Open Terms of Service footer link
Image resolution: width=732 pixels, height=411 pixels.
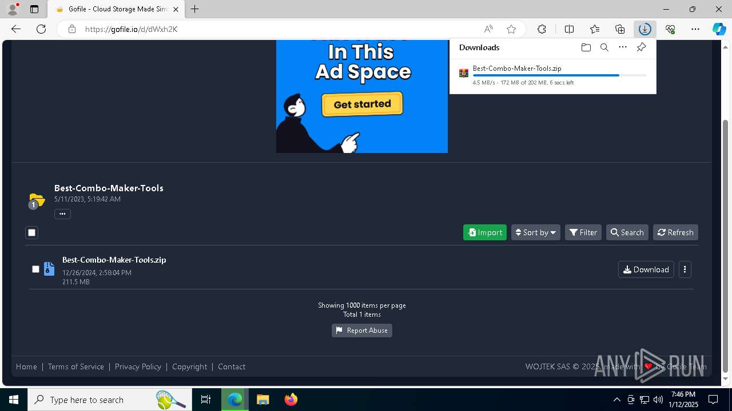pyautogui.click(x=76, y=366)
